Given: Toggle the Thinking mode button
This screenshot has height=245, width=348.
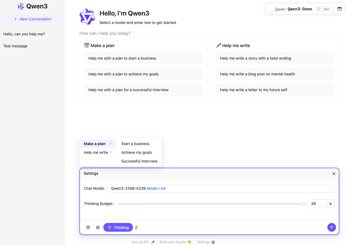Looking at the screenshot, I should 118,227.
